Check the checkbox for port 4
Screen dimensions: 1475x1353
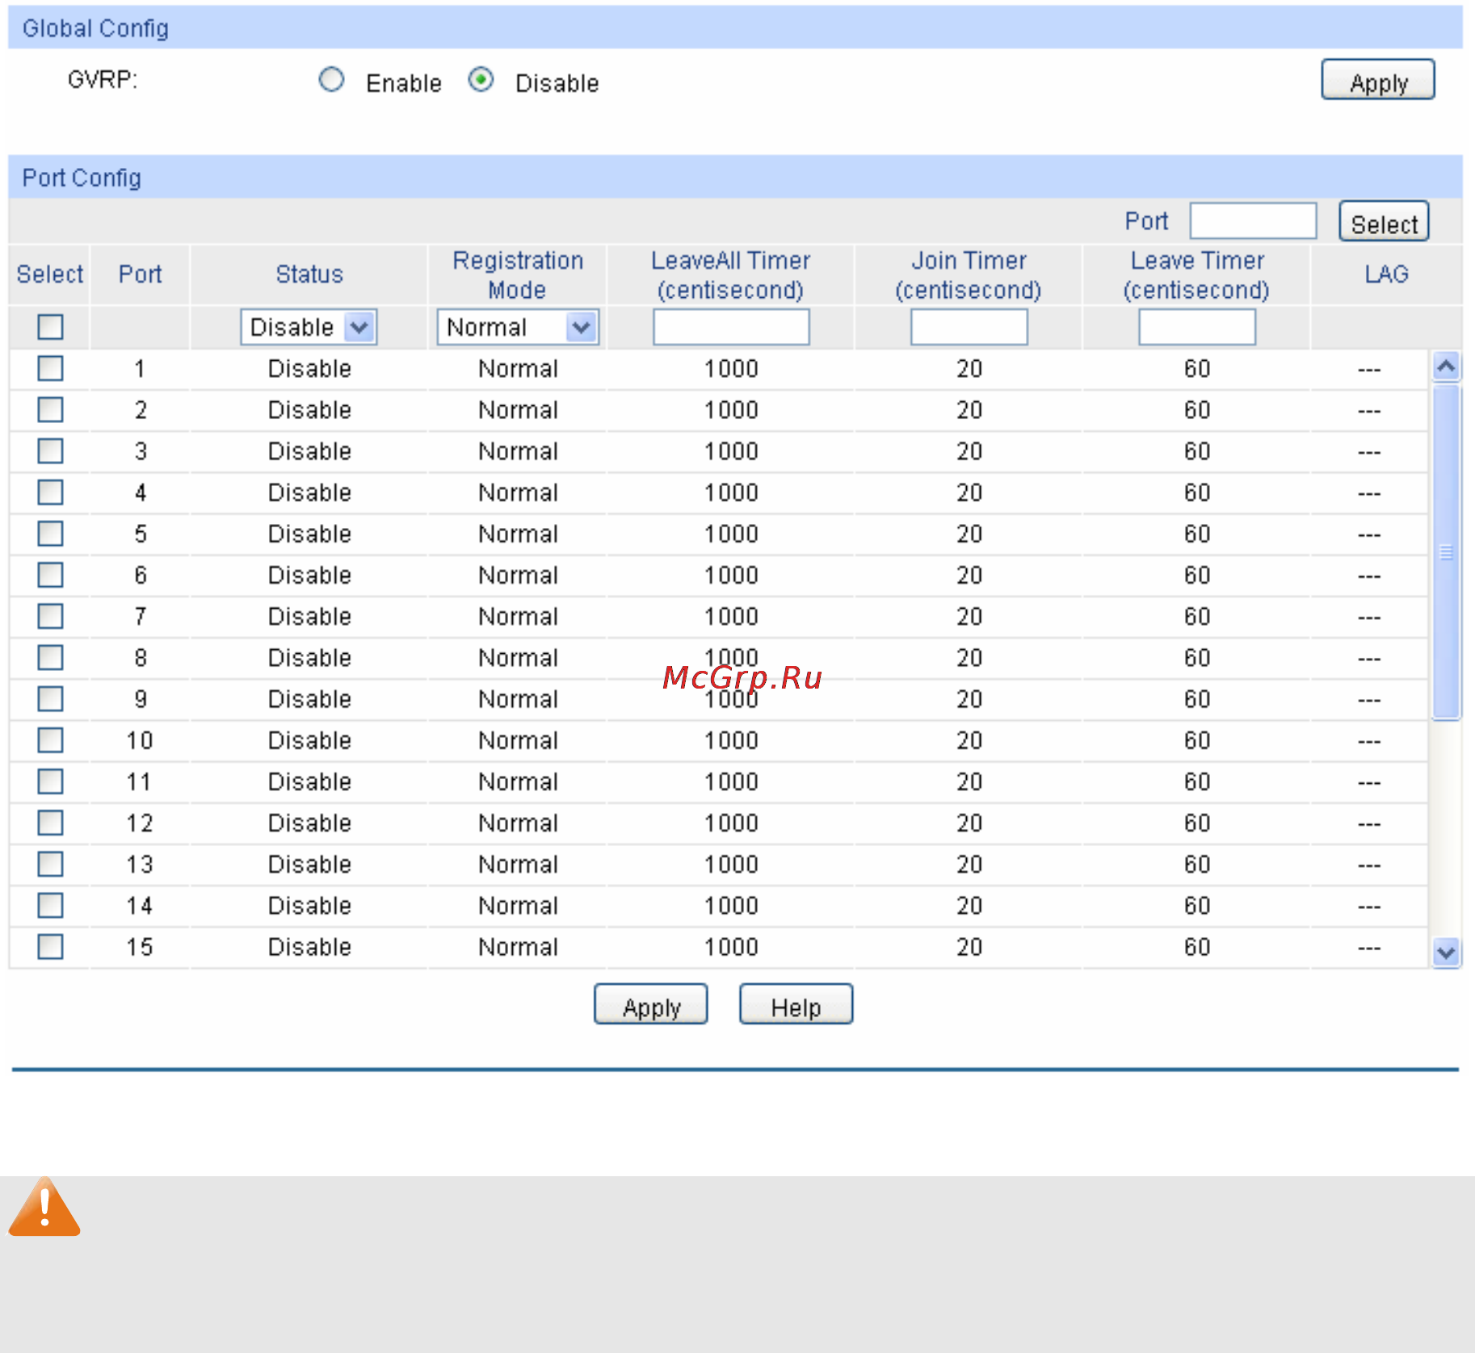tap(50, 492)
